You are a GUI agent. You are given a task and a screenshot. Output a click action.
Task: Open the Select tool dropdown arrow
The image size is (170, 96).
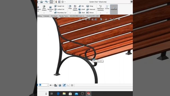pos(54,2)
